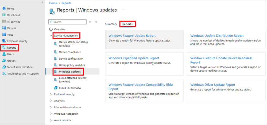
Task: Click the Users person icon
Action: point(4,54)
